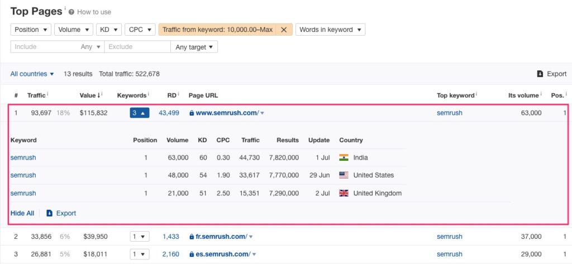Viewport: 572px width, 264px height.
Task: Open top keyword semrush in fr.semrush.com row
Action: [450, 237]
